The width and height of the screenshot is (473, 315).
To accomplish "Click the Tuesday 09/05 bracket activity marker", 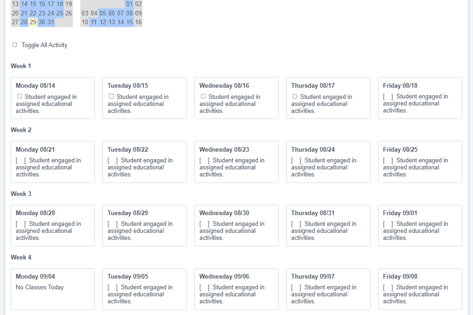I will (113, 287).
